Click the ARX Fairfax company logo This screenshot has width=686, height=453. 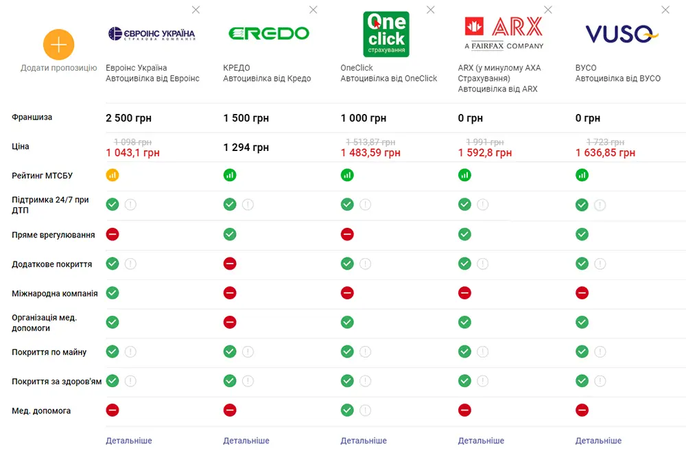(x=504, y=34)
